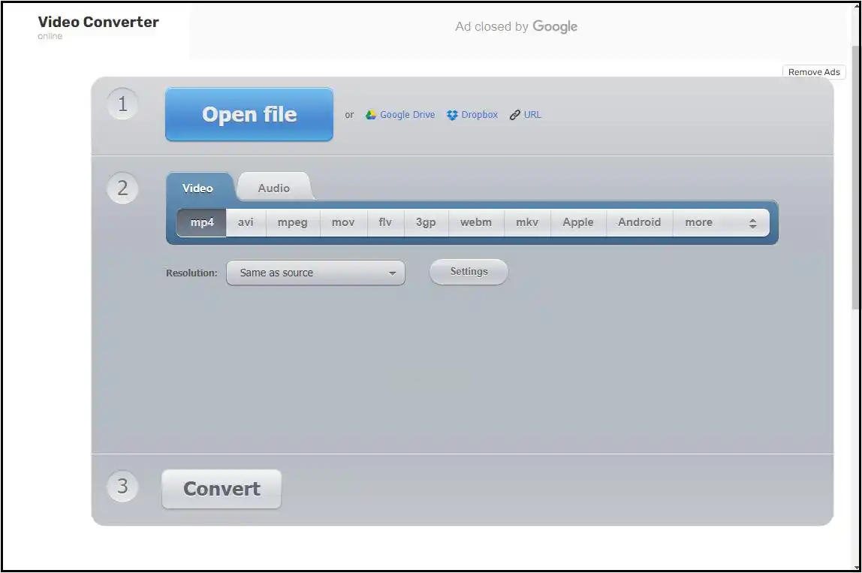This screenshot has width=862, height=573.
Task: Choose the mp4 format
Action: 202,223
